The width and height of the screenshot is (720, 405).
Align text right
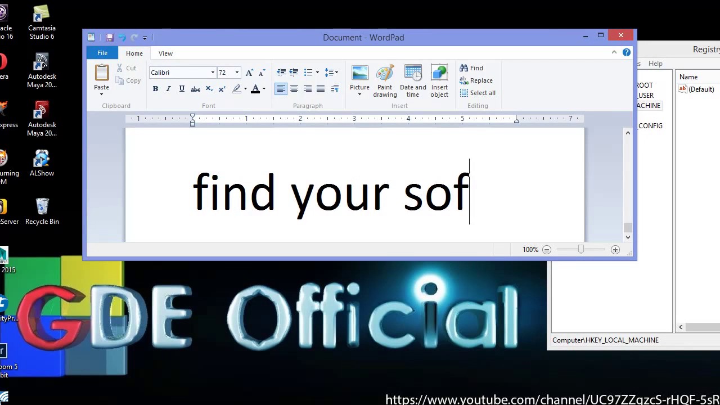point(308,89)
